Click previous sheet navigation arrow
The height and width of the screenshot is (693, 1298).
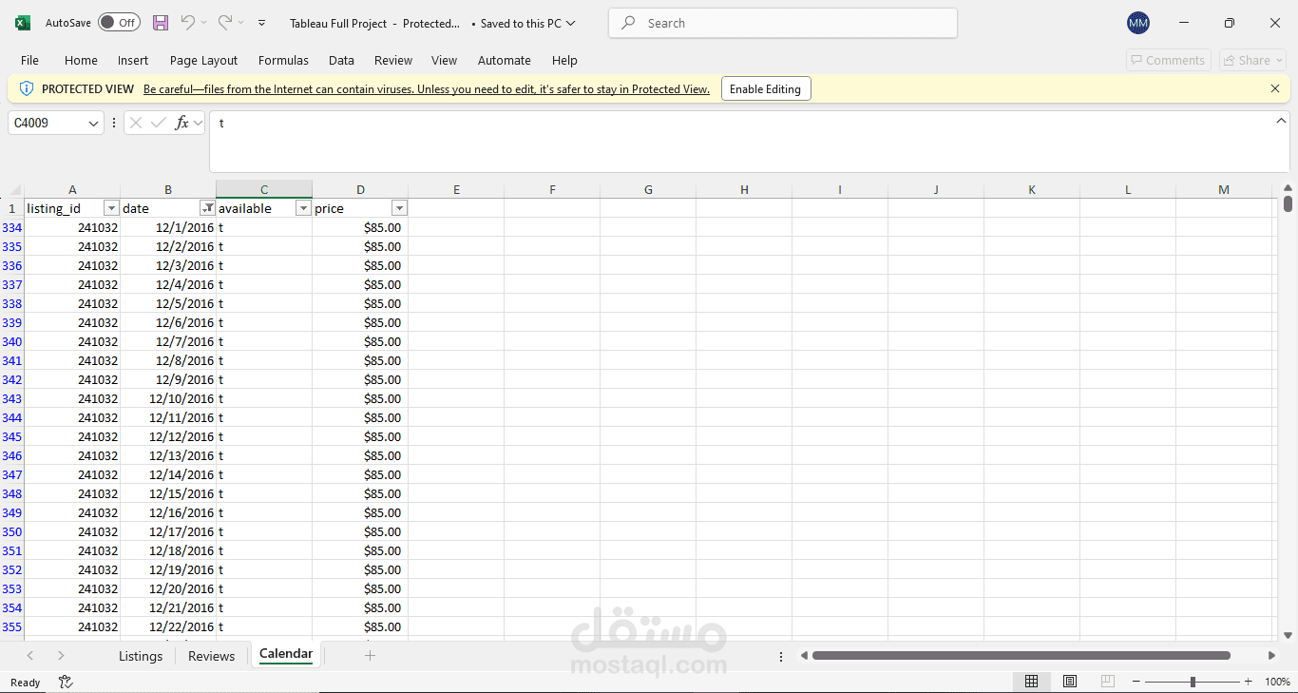(30, 656)
